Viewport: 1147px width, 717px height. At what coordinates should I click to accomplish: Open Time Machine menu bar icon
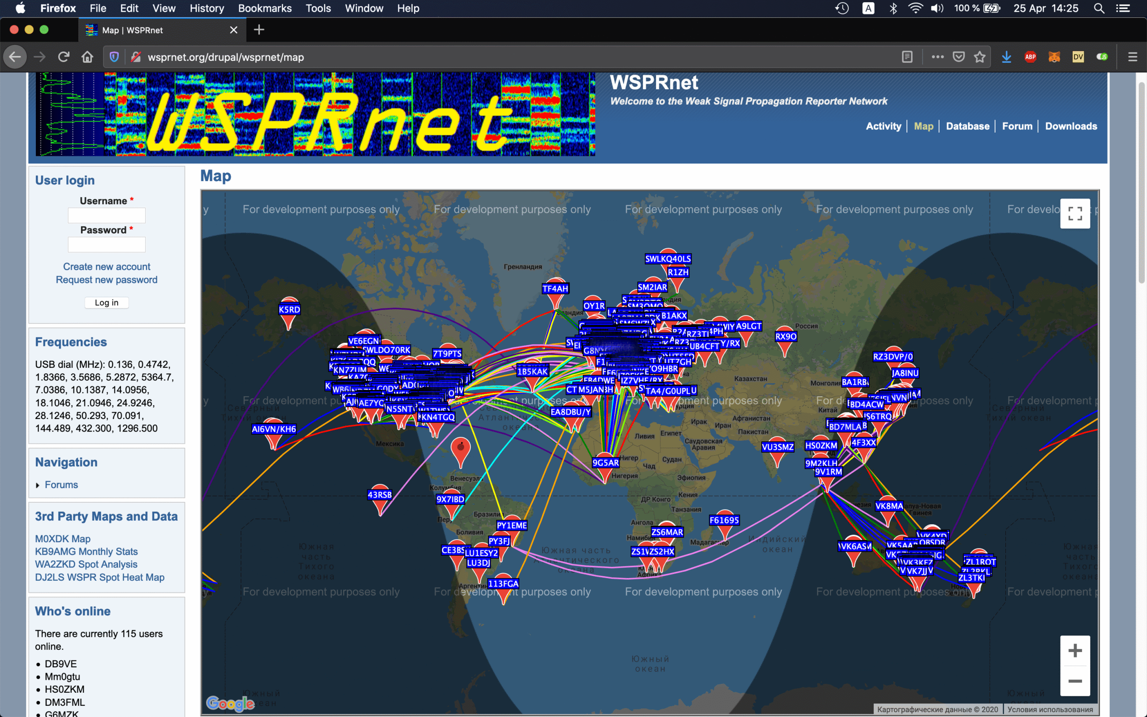point(842,8)
